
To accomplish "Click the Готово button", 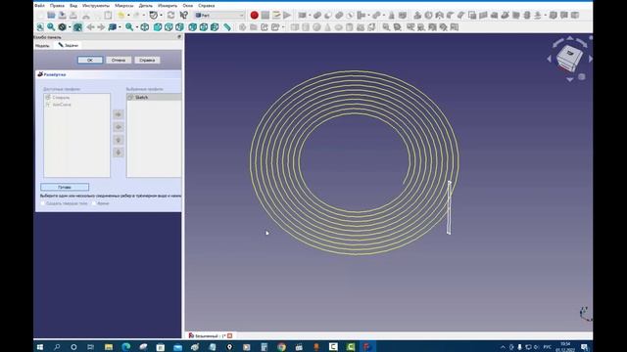I will coord(65,187).
